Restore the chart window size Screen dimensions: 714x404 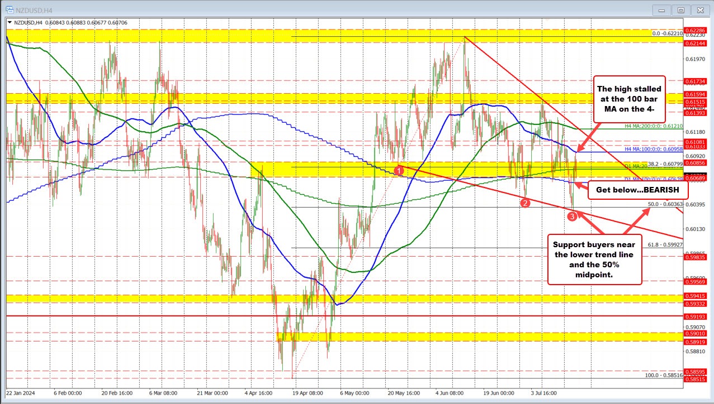click(x=681, y=10)
